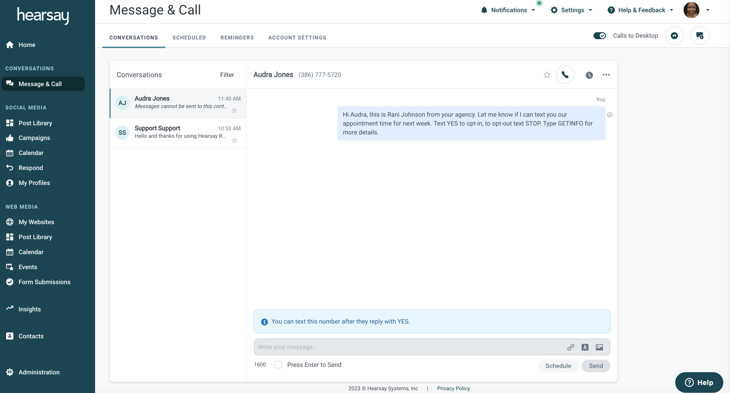Open the three-dot more options menu
The width and height of the screenshot is (730, 393).
[606, 75]
